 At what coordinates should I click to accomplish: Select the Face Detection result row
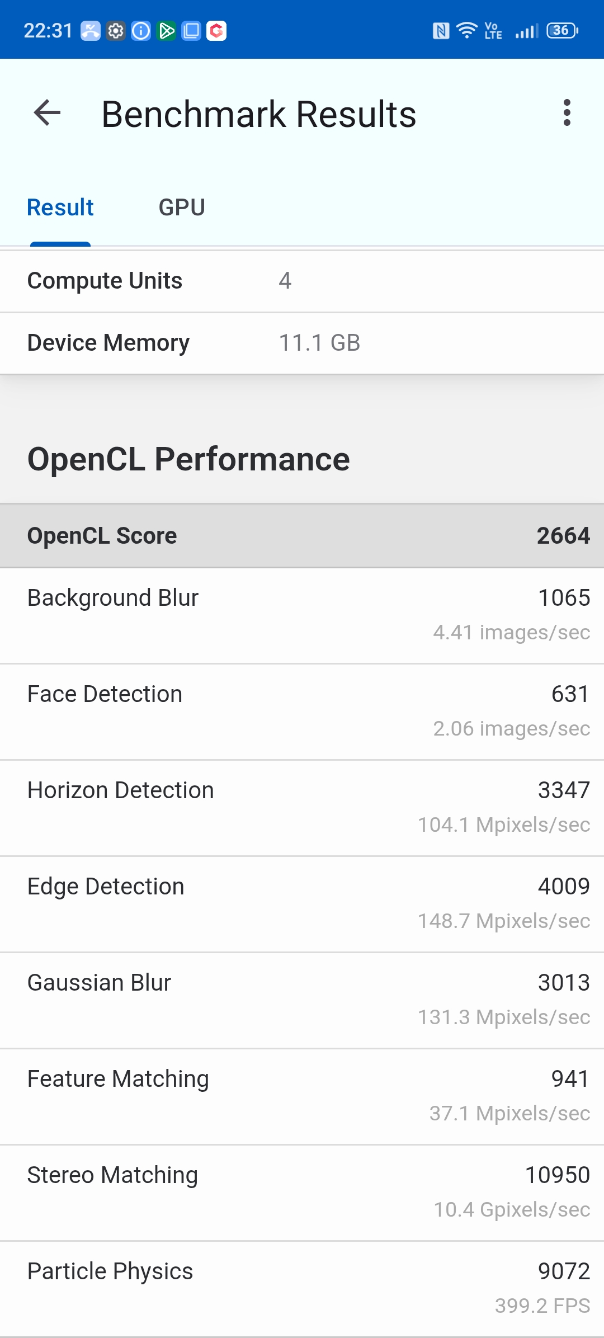[x=302, y=712]
